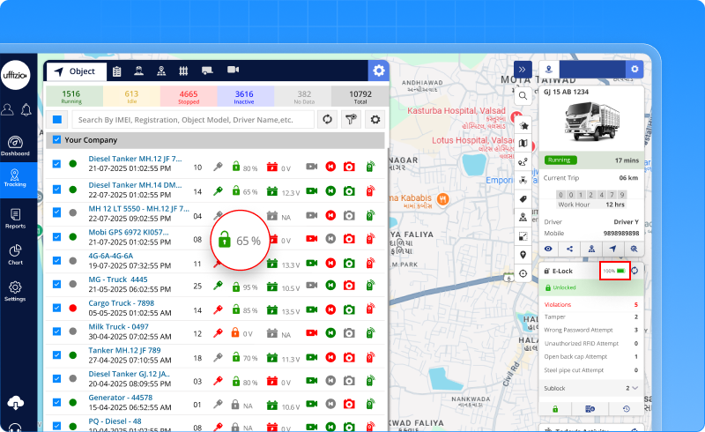
Task: Click the filter icon beside the search box
Action: tap(352, 120)
